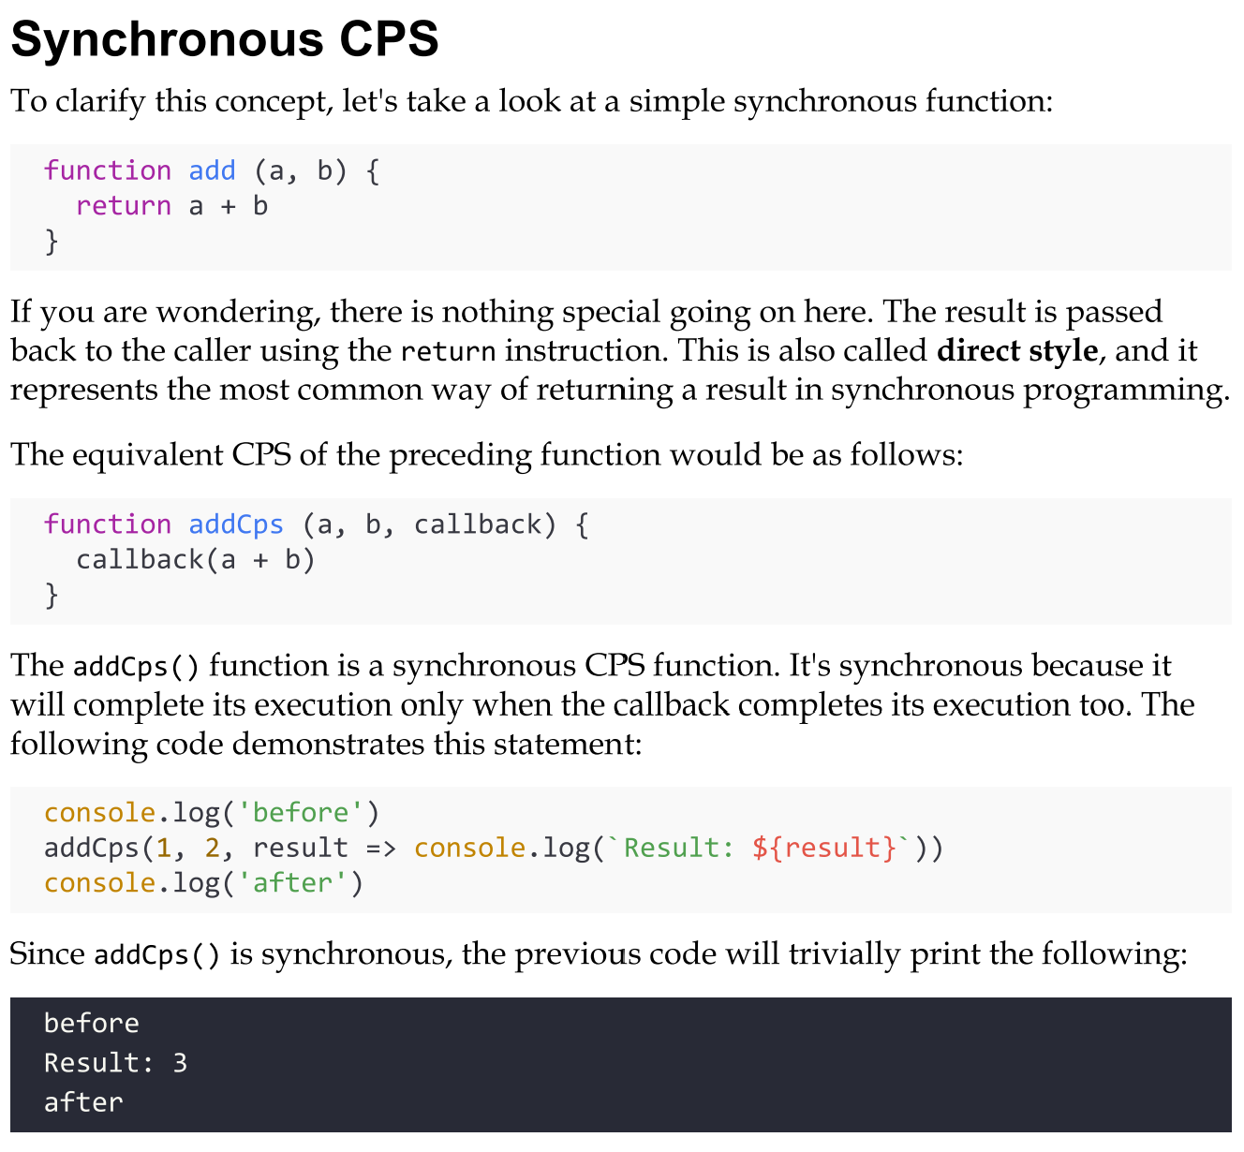Click the inline code "return" in paragraph
The width and height of the screenshot is (1244, 1152).
tap(448, 352)
